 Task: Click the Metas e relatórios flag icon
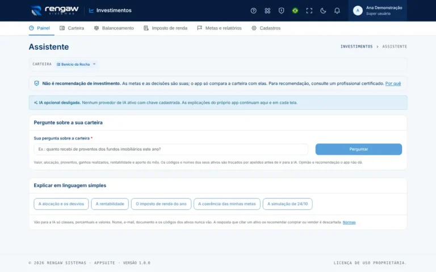pyautogui.click(x=200, y=28)
